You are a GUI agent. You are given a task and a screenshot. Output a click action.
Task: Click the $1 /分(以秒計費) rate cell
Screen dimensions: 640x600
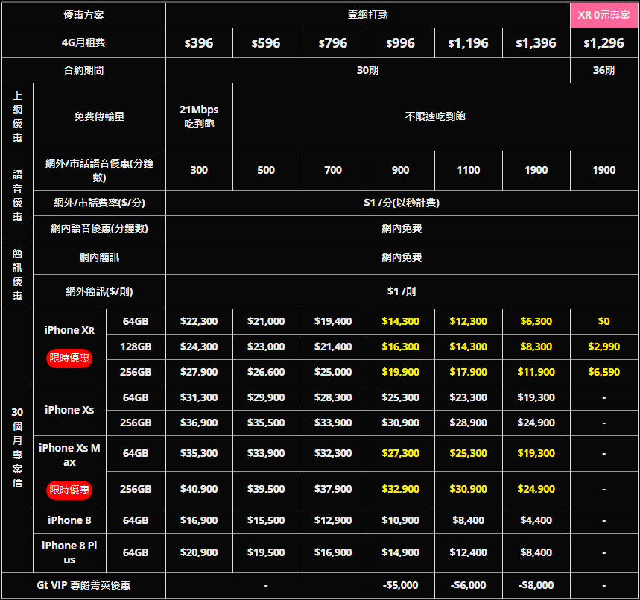pyautogui.click(x=402, y=203)
